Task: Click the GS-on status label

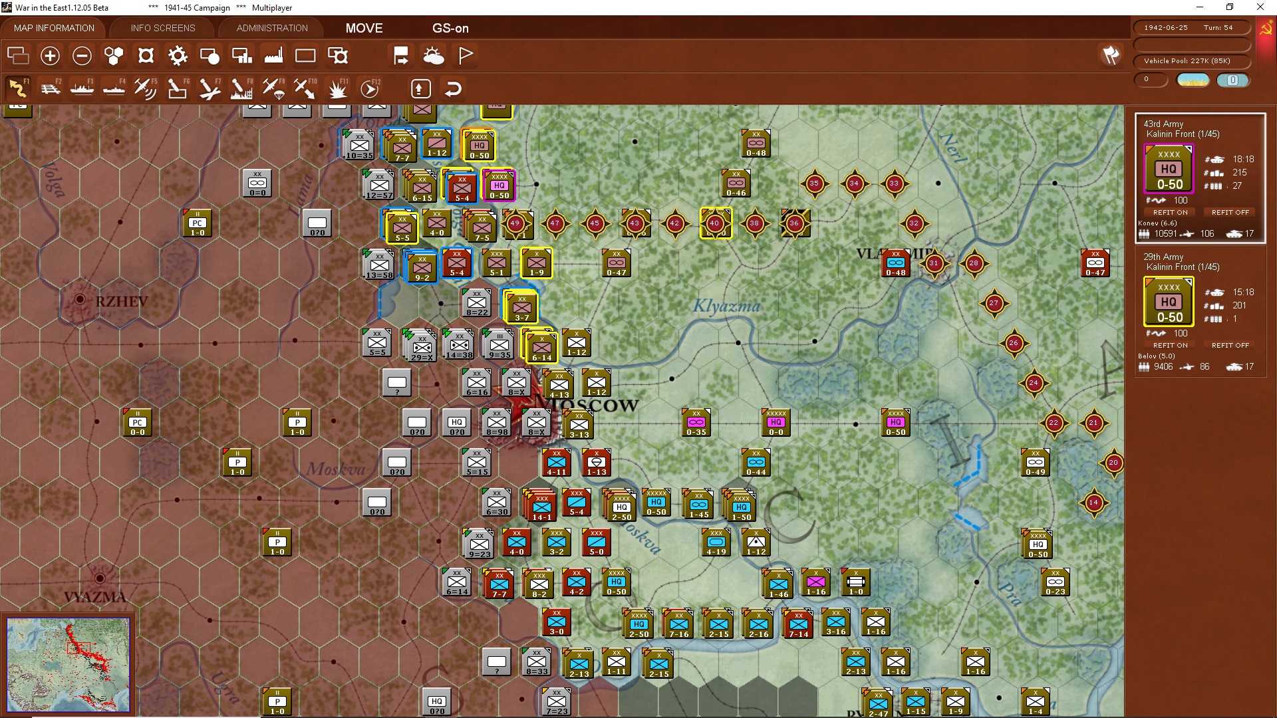Action: pyautogui.click(x=450, y=28)
